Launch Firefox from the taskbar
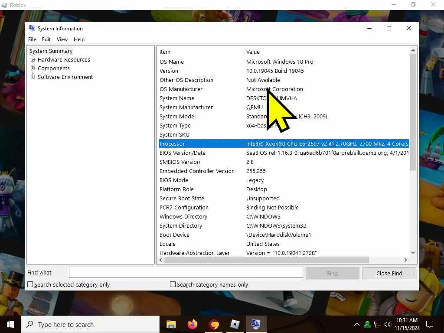 point(193,324)
